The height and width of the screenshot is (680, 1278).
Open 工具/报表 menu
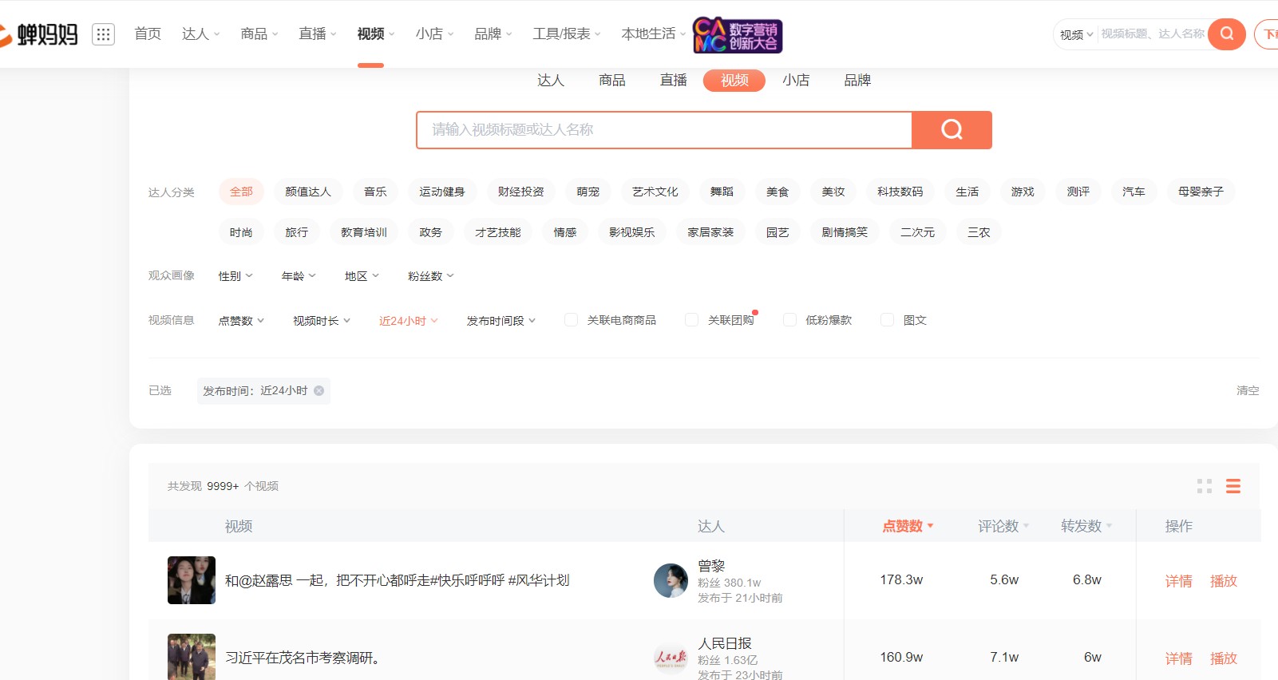[x=567, y=34]
